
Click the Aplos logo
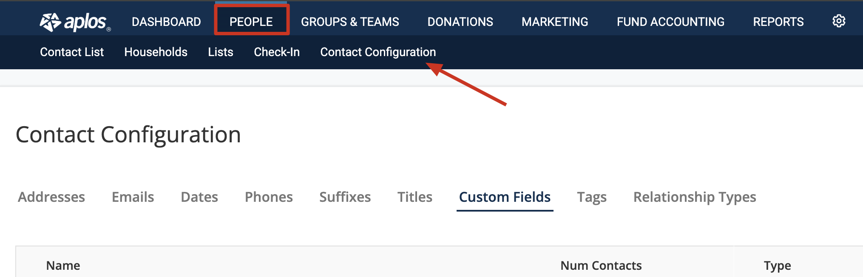click(x=75, y=22)
